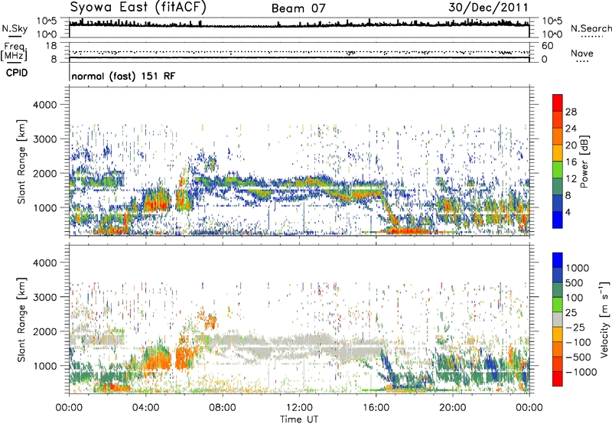
Task: Click the 'Power [dB]' color bar title
Action: (584, 161)
